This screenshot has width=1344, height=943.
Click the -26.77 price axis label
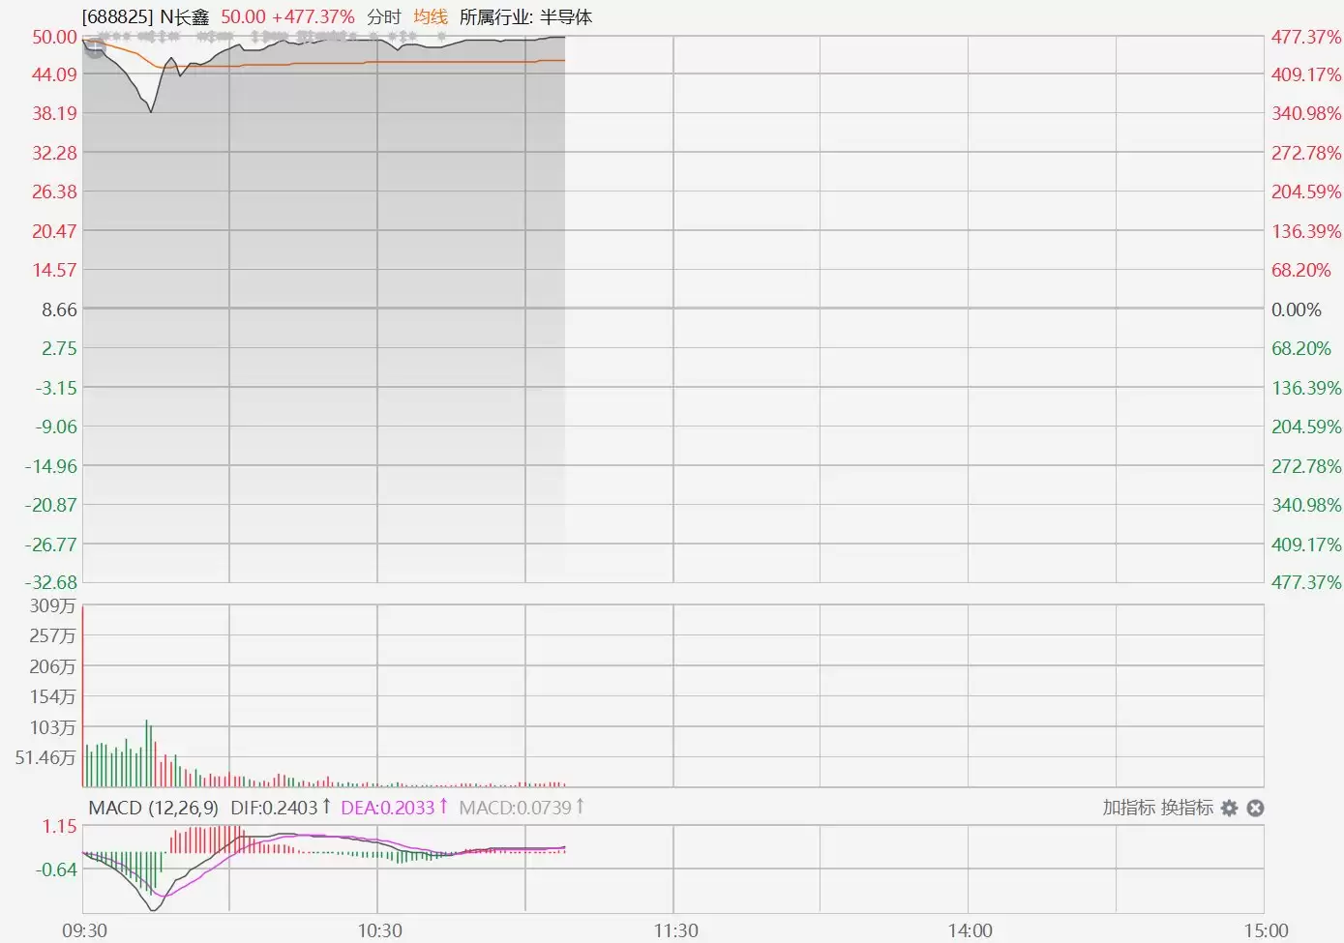pos(51,545)
